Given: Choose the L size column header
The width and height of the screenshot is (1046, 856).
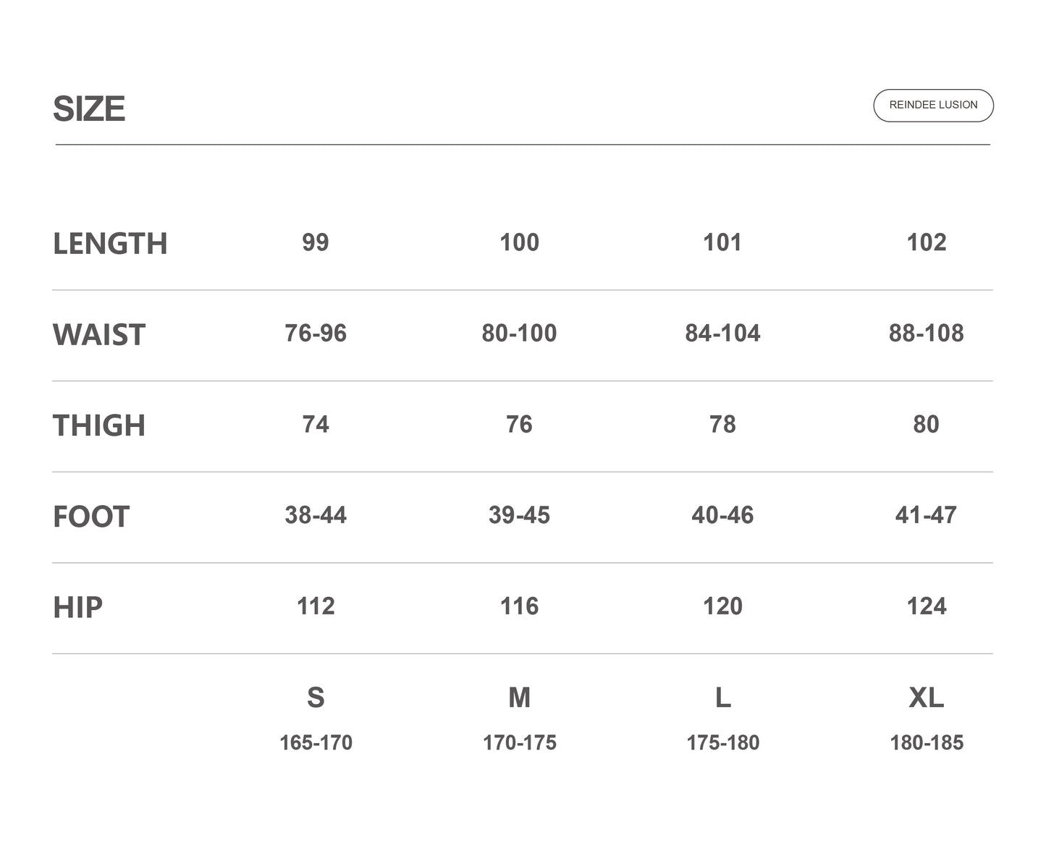Looking at the screenshot, I should [x=722, y=698].
